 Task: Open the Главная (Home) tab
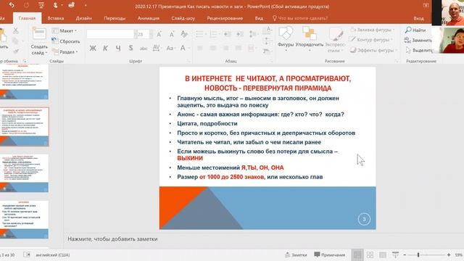pyautogui.click(x=27, y=18)
